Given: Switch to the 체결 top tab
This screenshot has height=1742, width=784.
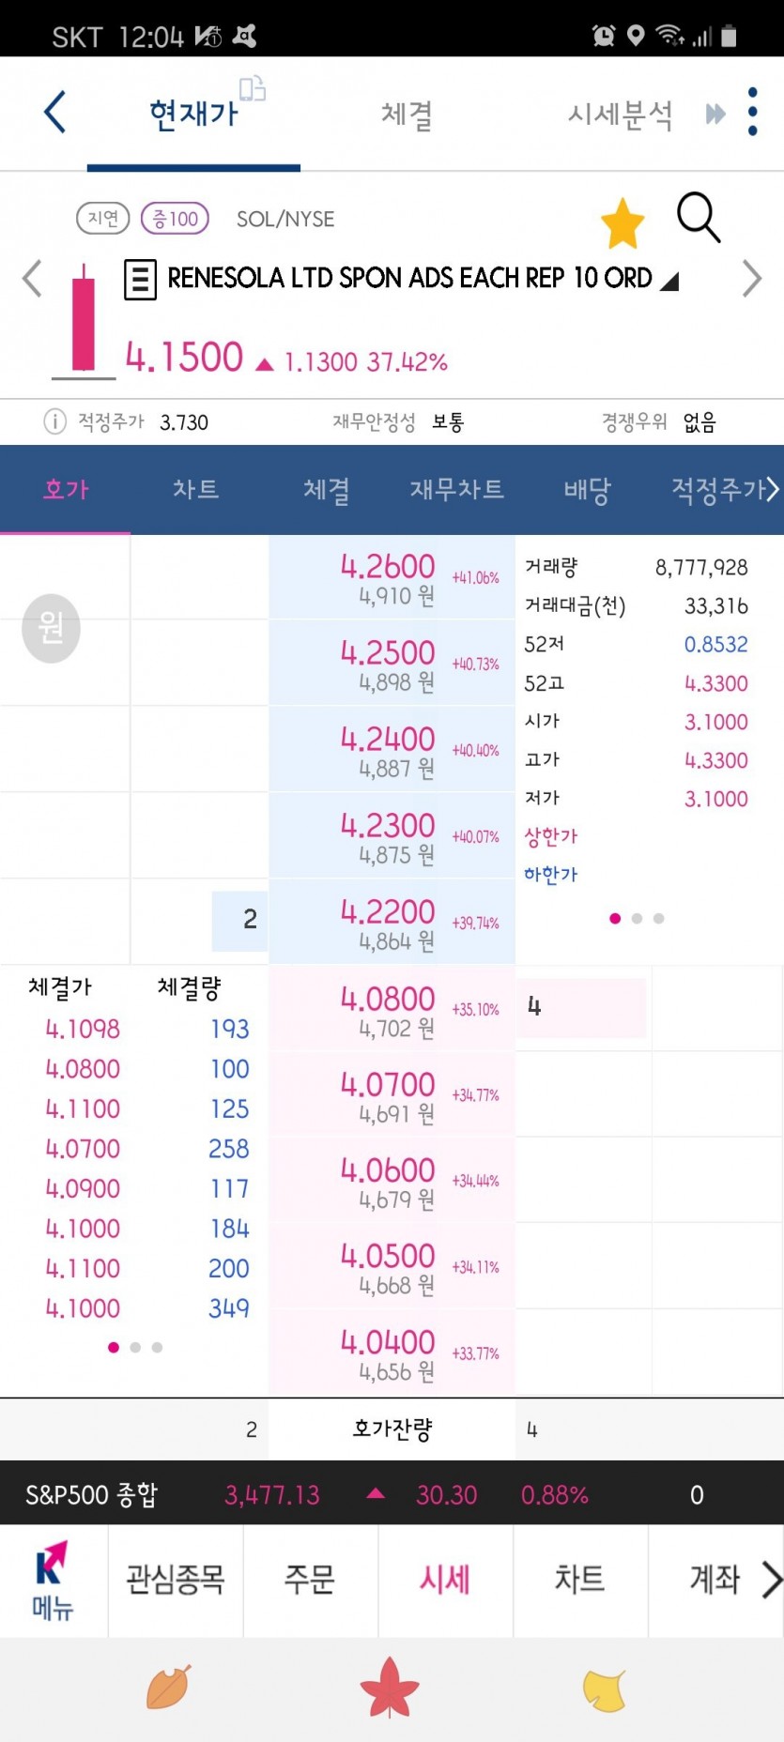Looking at the screenshot, I should (x=407, y=115).
